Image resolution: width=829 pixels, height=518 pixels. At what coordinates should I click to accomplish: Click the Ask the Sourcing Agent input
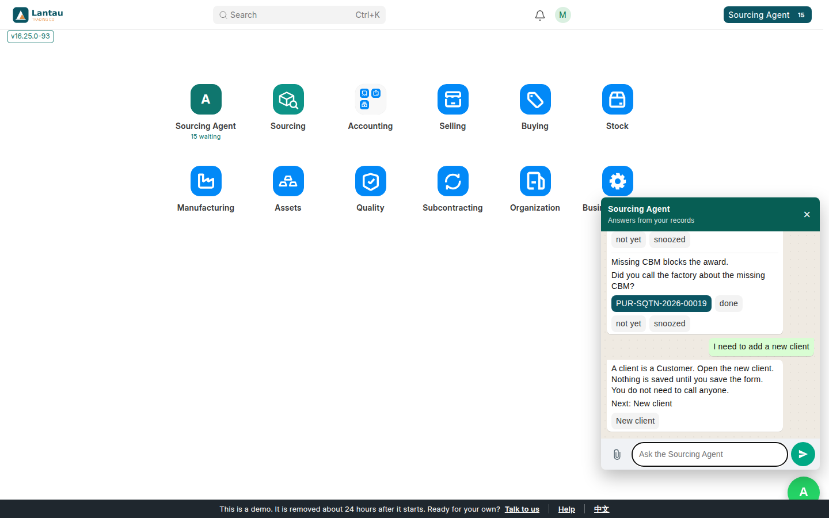point(709,454)
